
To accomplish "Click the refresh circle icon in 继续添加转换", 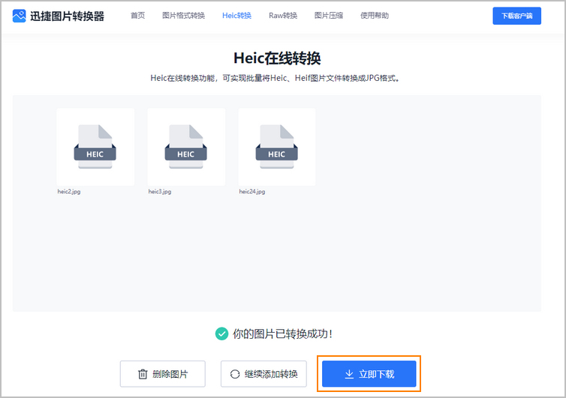I will click(235, 374).
